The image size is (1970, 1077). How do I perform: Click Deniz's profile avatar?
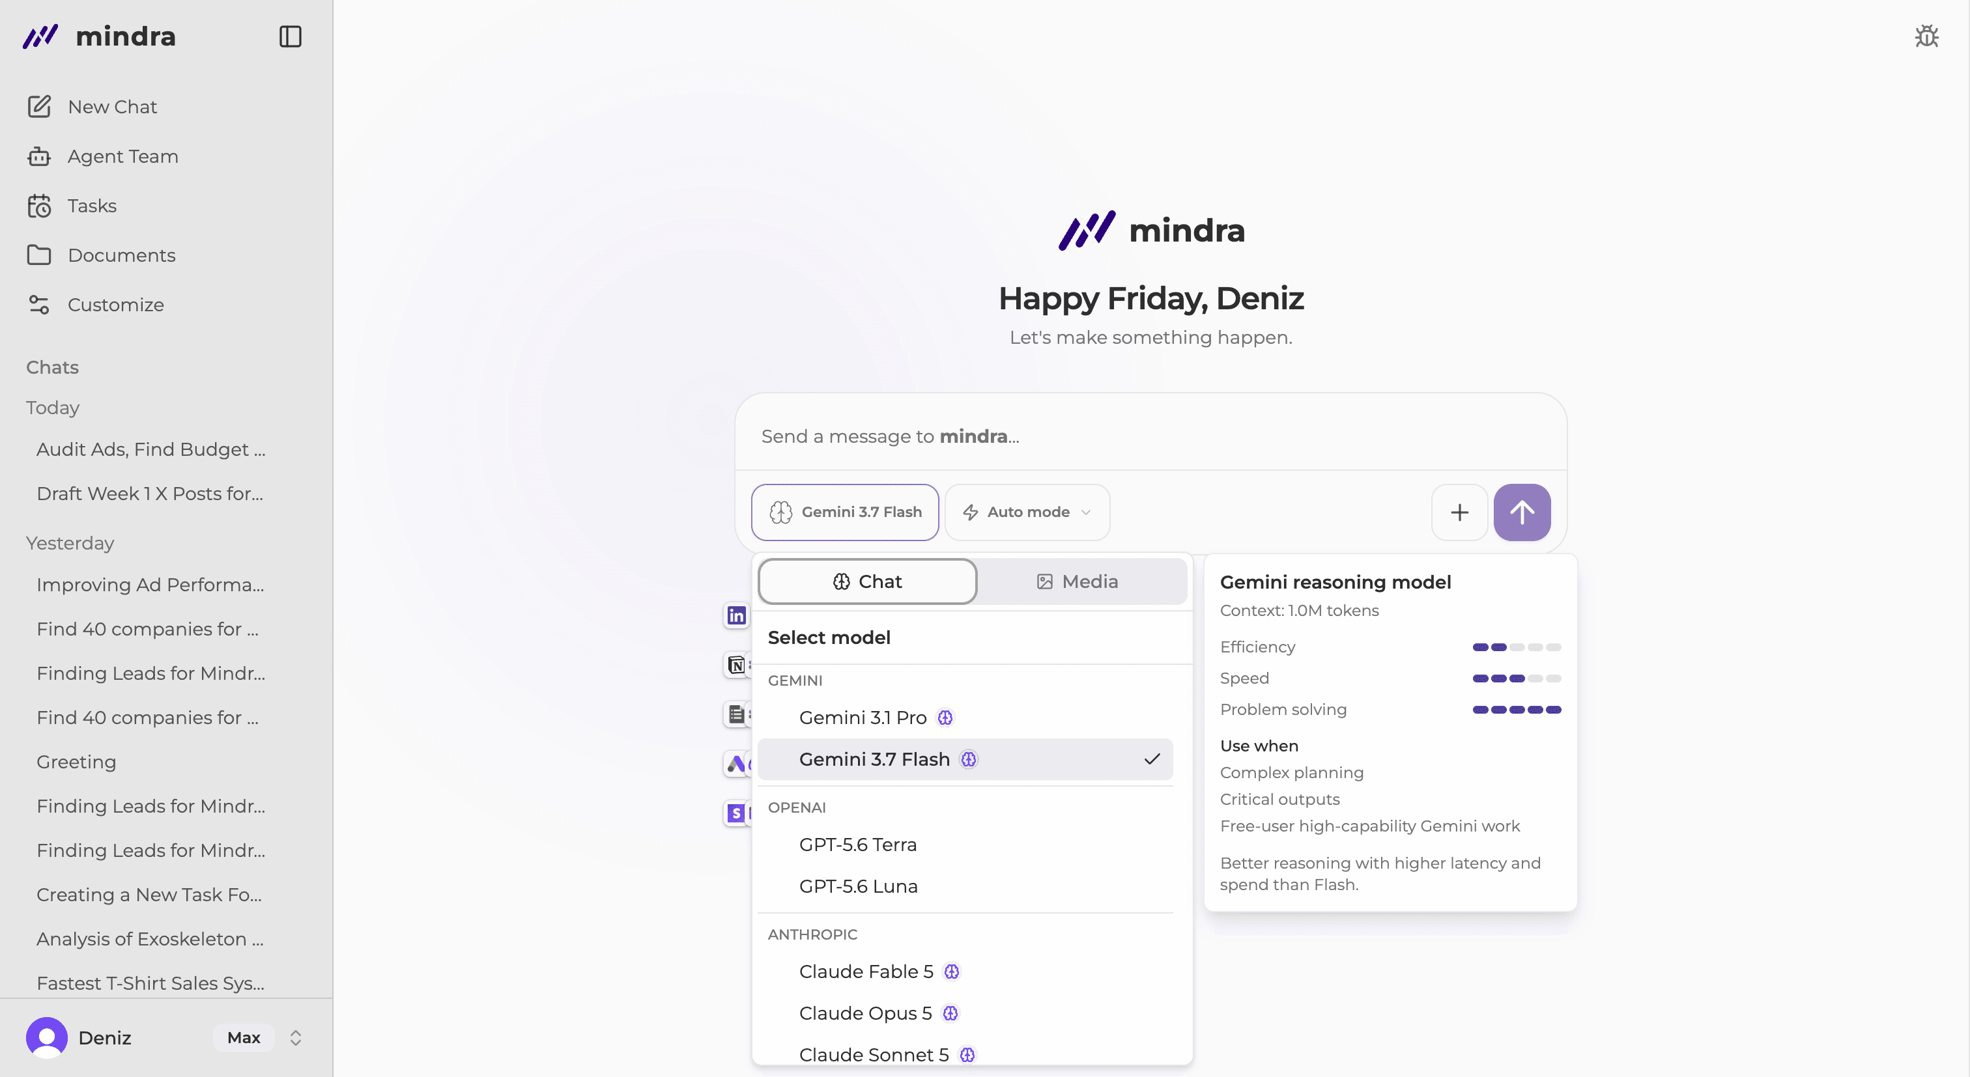pyautogui.click(x=47, y=1037)
